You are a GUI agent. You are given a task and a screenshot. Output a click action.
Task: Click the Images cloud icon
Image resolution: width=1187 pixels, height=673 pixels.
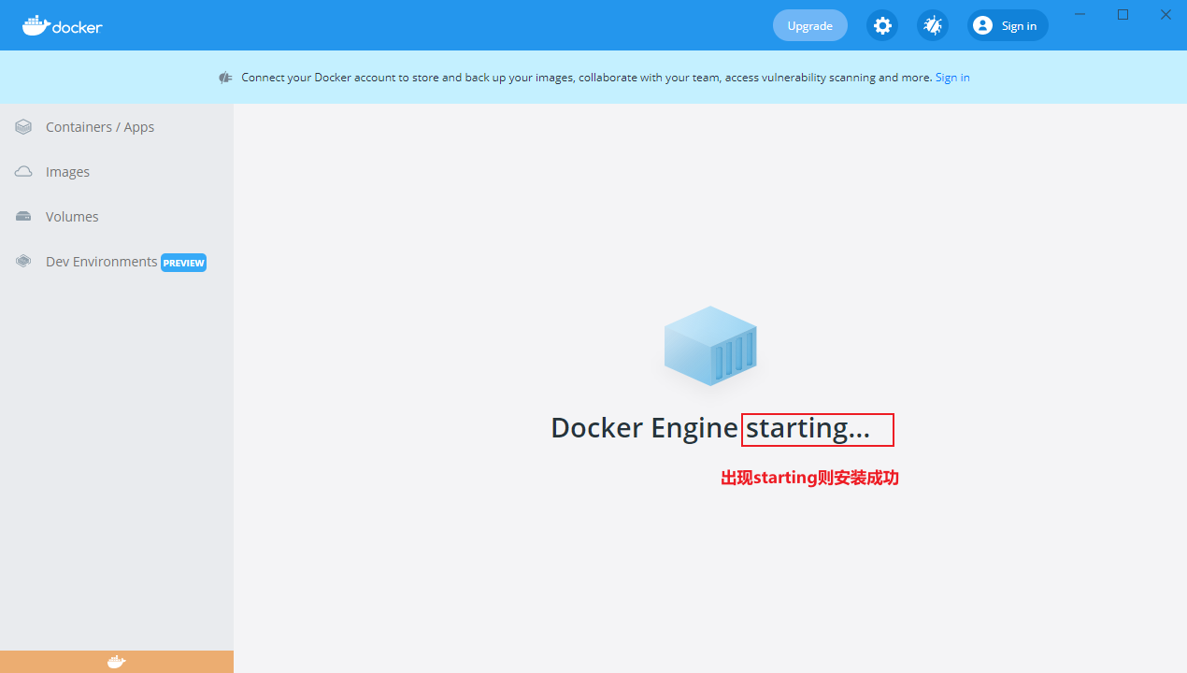tap(23, 171)
